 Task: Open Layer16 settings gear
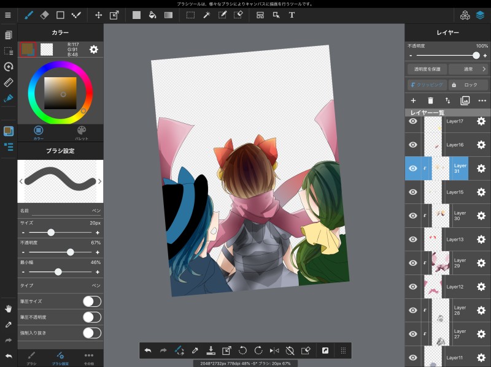(481, 145)
